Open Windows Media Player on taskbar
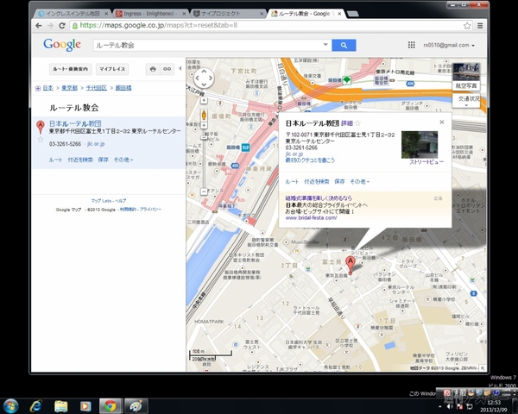Viewport: 518px width, 414px height. pyautogui.click(x=85, y=406)
